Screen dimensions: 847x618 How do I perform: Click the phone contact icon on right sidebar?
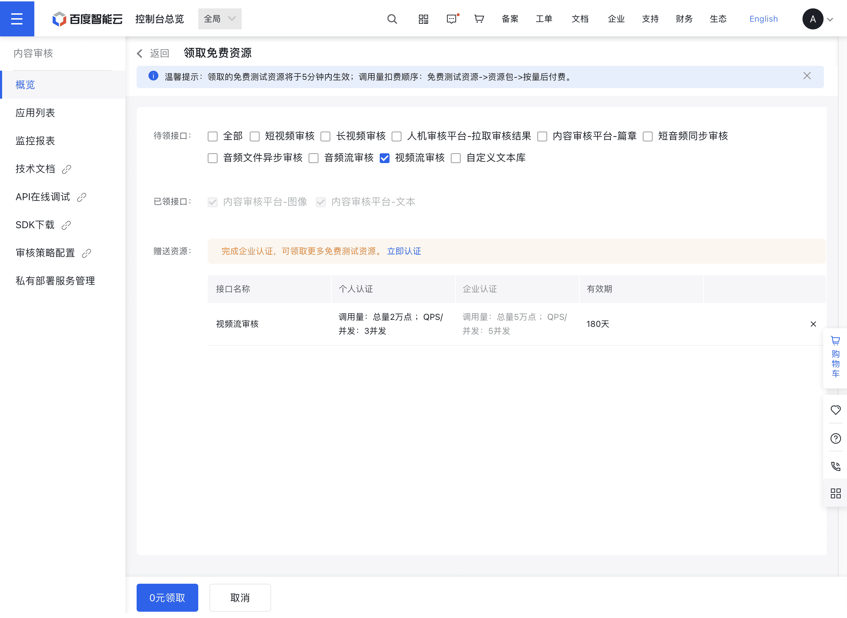pos(835,466)
